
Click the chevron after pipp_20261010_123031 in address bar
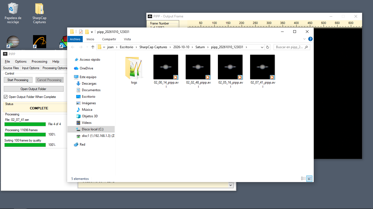[x=246, y=47]
